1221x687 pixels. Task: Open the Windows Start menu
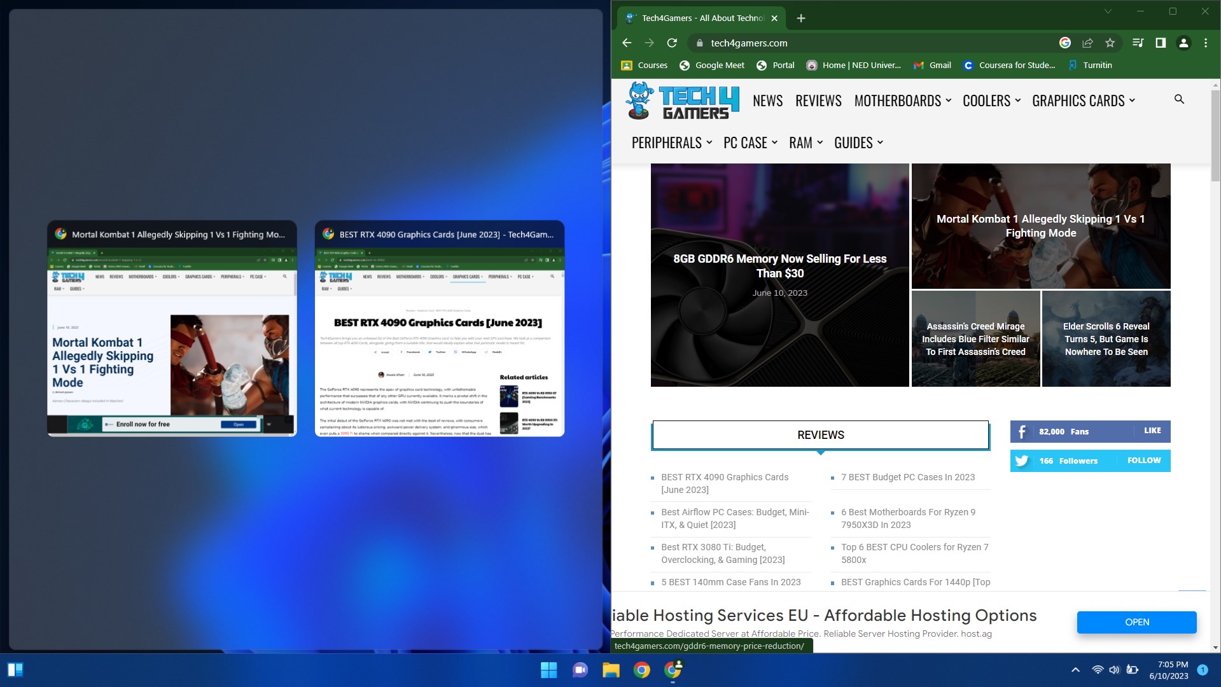click(548, 670)
